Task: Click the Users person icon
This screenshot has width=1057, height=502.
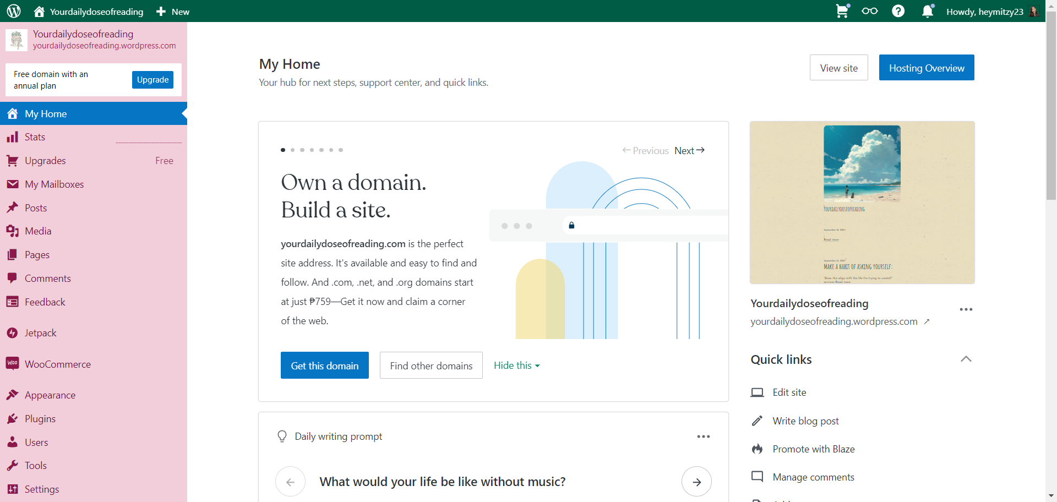Action: click(x=13, y=442)
